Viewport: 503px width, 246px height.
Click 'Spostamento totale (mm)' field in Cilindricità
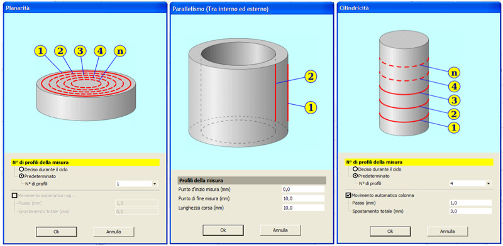point(470,211)
